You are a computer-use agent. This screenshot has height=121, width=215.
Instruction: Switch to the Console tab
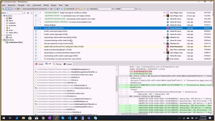pyautogui.click(x=68, y=64)
